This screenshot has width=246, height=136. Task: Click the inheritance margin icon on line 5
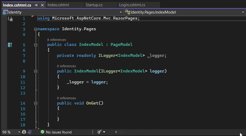10,45
